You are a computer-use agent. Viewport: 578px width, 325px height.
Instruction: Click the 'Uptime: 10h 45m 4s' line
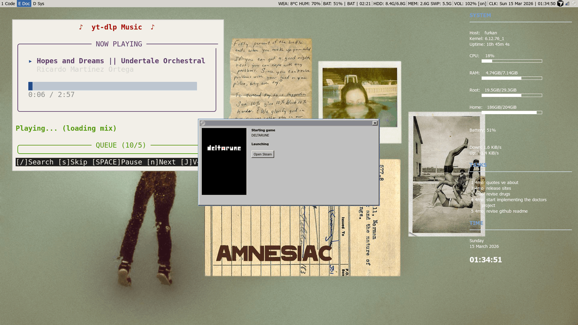pos(489,44)
